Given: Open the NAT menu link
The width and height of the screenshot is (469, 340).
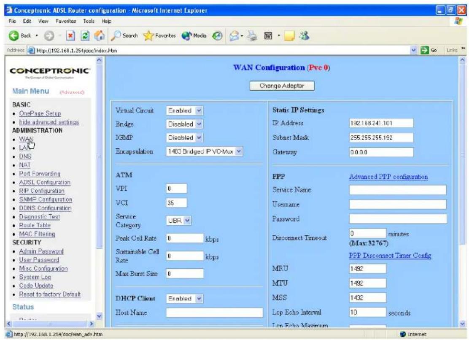Looking at the screenshot, I should pyautogui.click(x=25, y=165).
